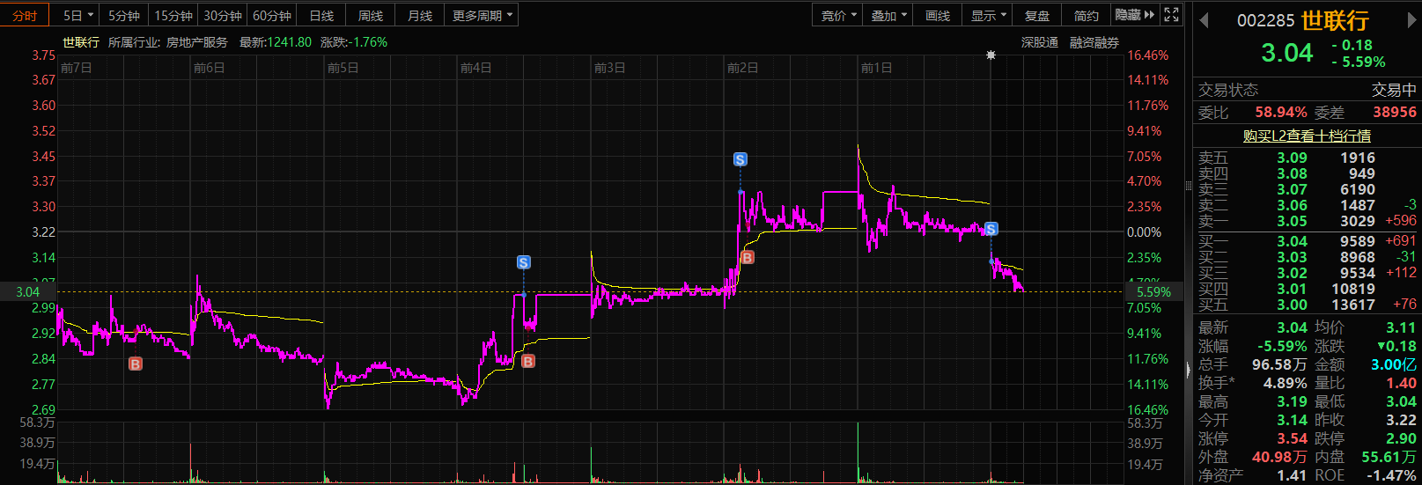Go to next stock arrow
Image resolution: width=1422 pixels, height=485 pixels.
tap(1412, 20)
